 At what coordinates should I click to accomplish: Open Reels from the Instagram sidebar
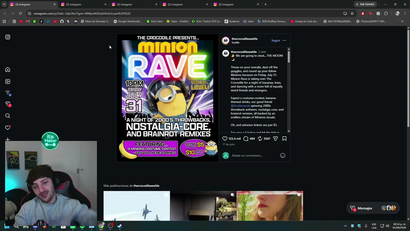click(x=8, y=81)
